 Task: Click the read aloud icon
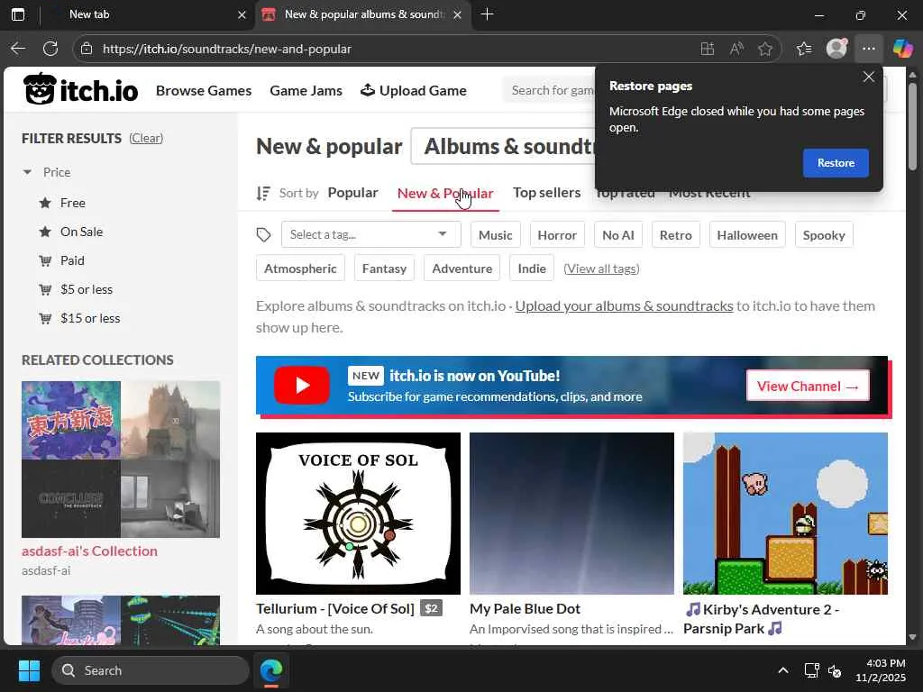tap(736, 49)
